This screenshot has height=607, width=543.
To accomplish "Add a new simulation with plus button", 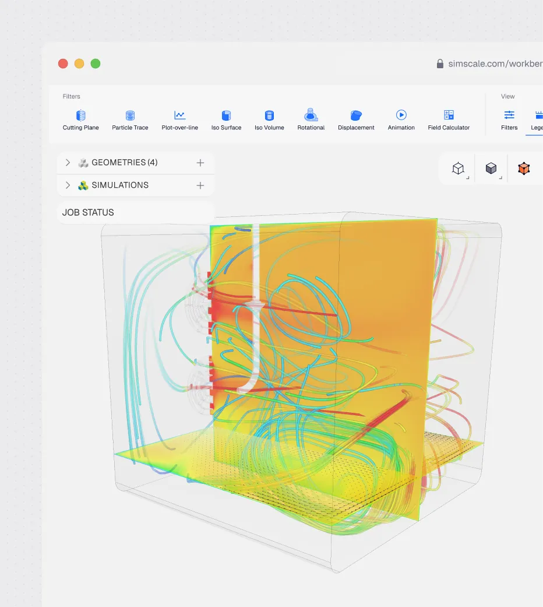I will coord(200,185).
